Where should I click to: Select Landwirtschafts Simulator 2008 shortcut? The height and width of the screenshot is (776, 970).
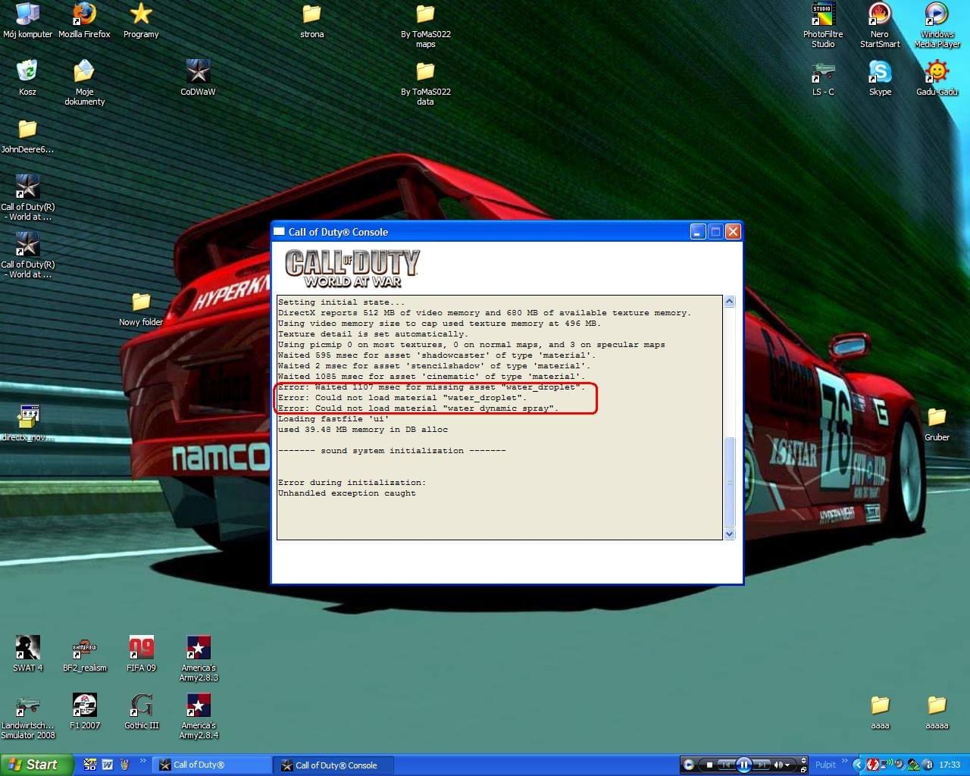pos(27,716)
